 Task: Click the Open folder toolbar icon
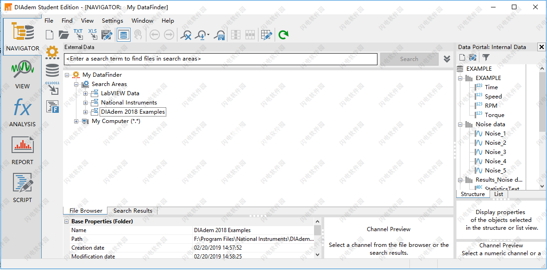[64, 35]
